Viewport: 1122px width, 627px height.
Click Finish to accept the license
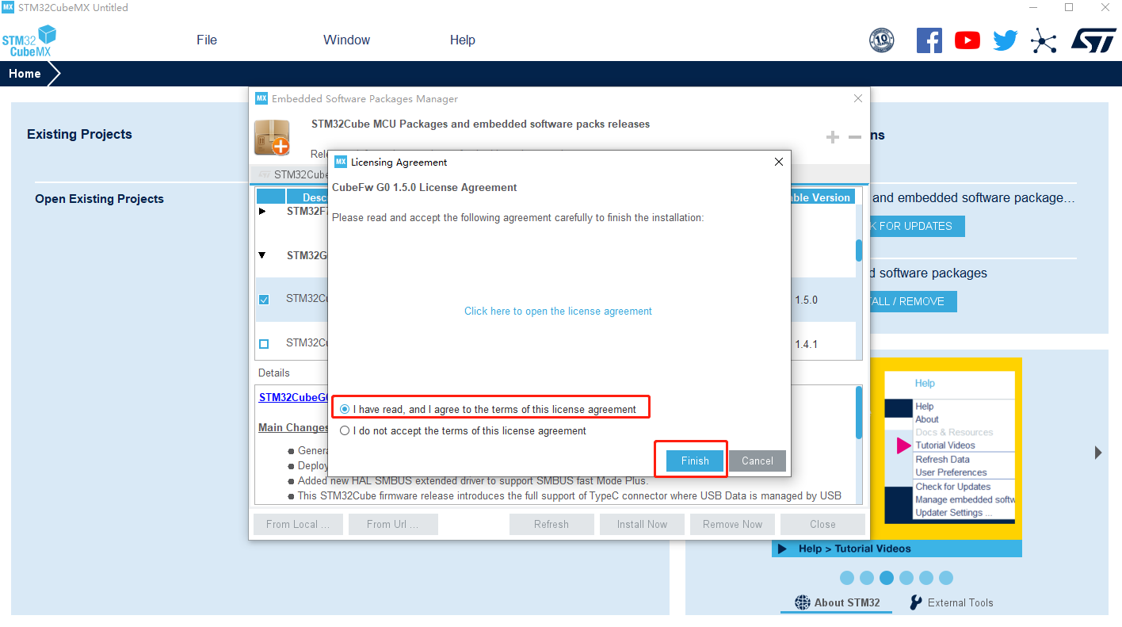(695, 461)
